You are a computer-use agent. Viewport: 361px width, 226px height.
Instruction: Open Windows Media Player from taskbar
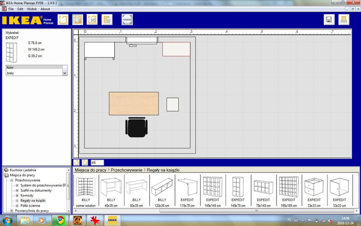pyautogui.click(x=43, y=220)
